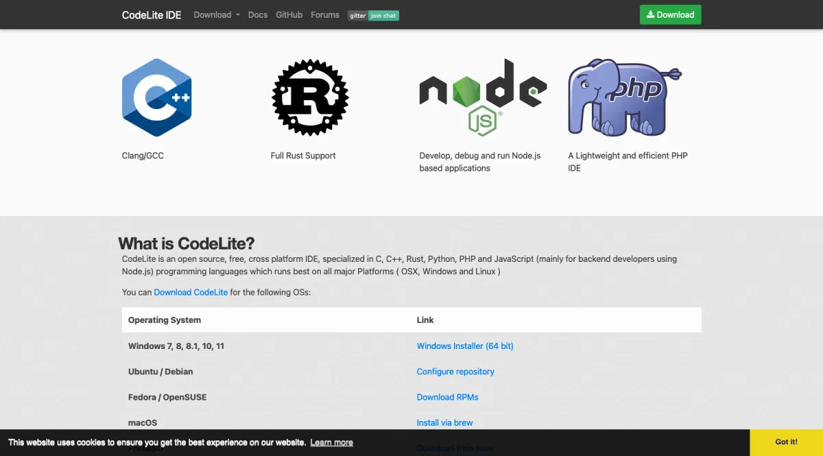
Task: Open Windows Installer (64 bit) link
Action: [x=465, y=346]
